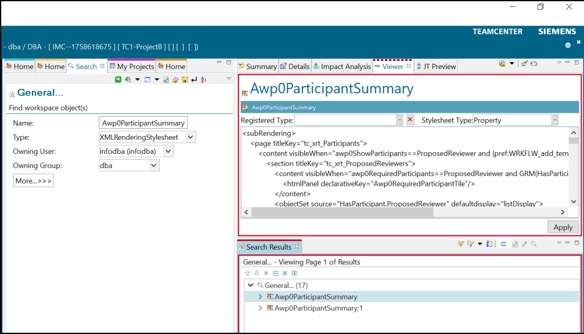Open the Owning User dropdown

point(168,152)
